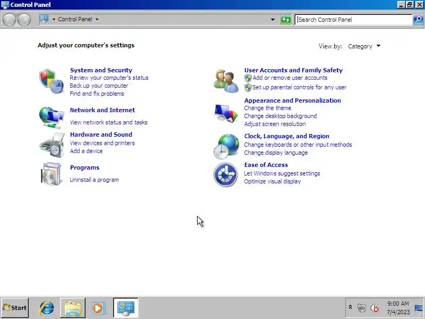
Task: Open Network and Internet heading
Action: [103, 110]
